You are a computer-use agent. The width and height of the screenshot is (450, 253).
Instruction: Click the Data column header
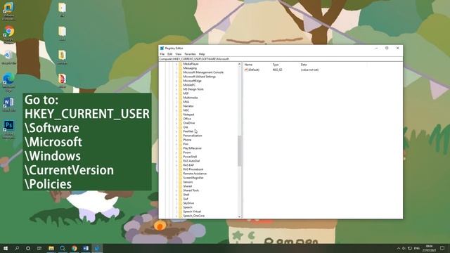(304, 65)
